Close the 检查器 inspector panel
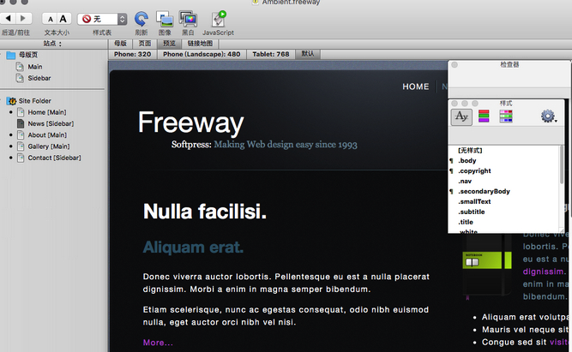This screenshot has height=352, width=572. tap(455, 65)
